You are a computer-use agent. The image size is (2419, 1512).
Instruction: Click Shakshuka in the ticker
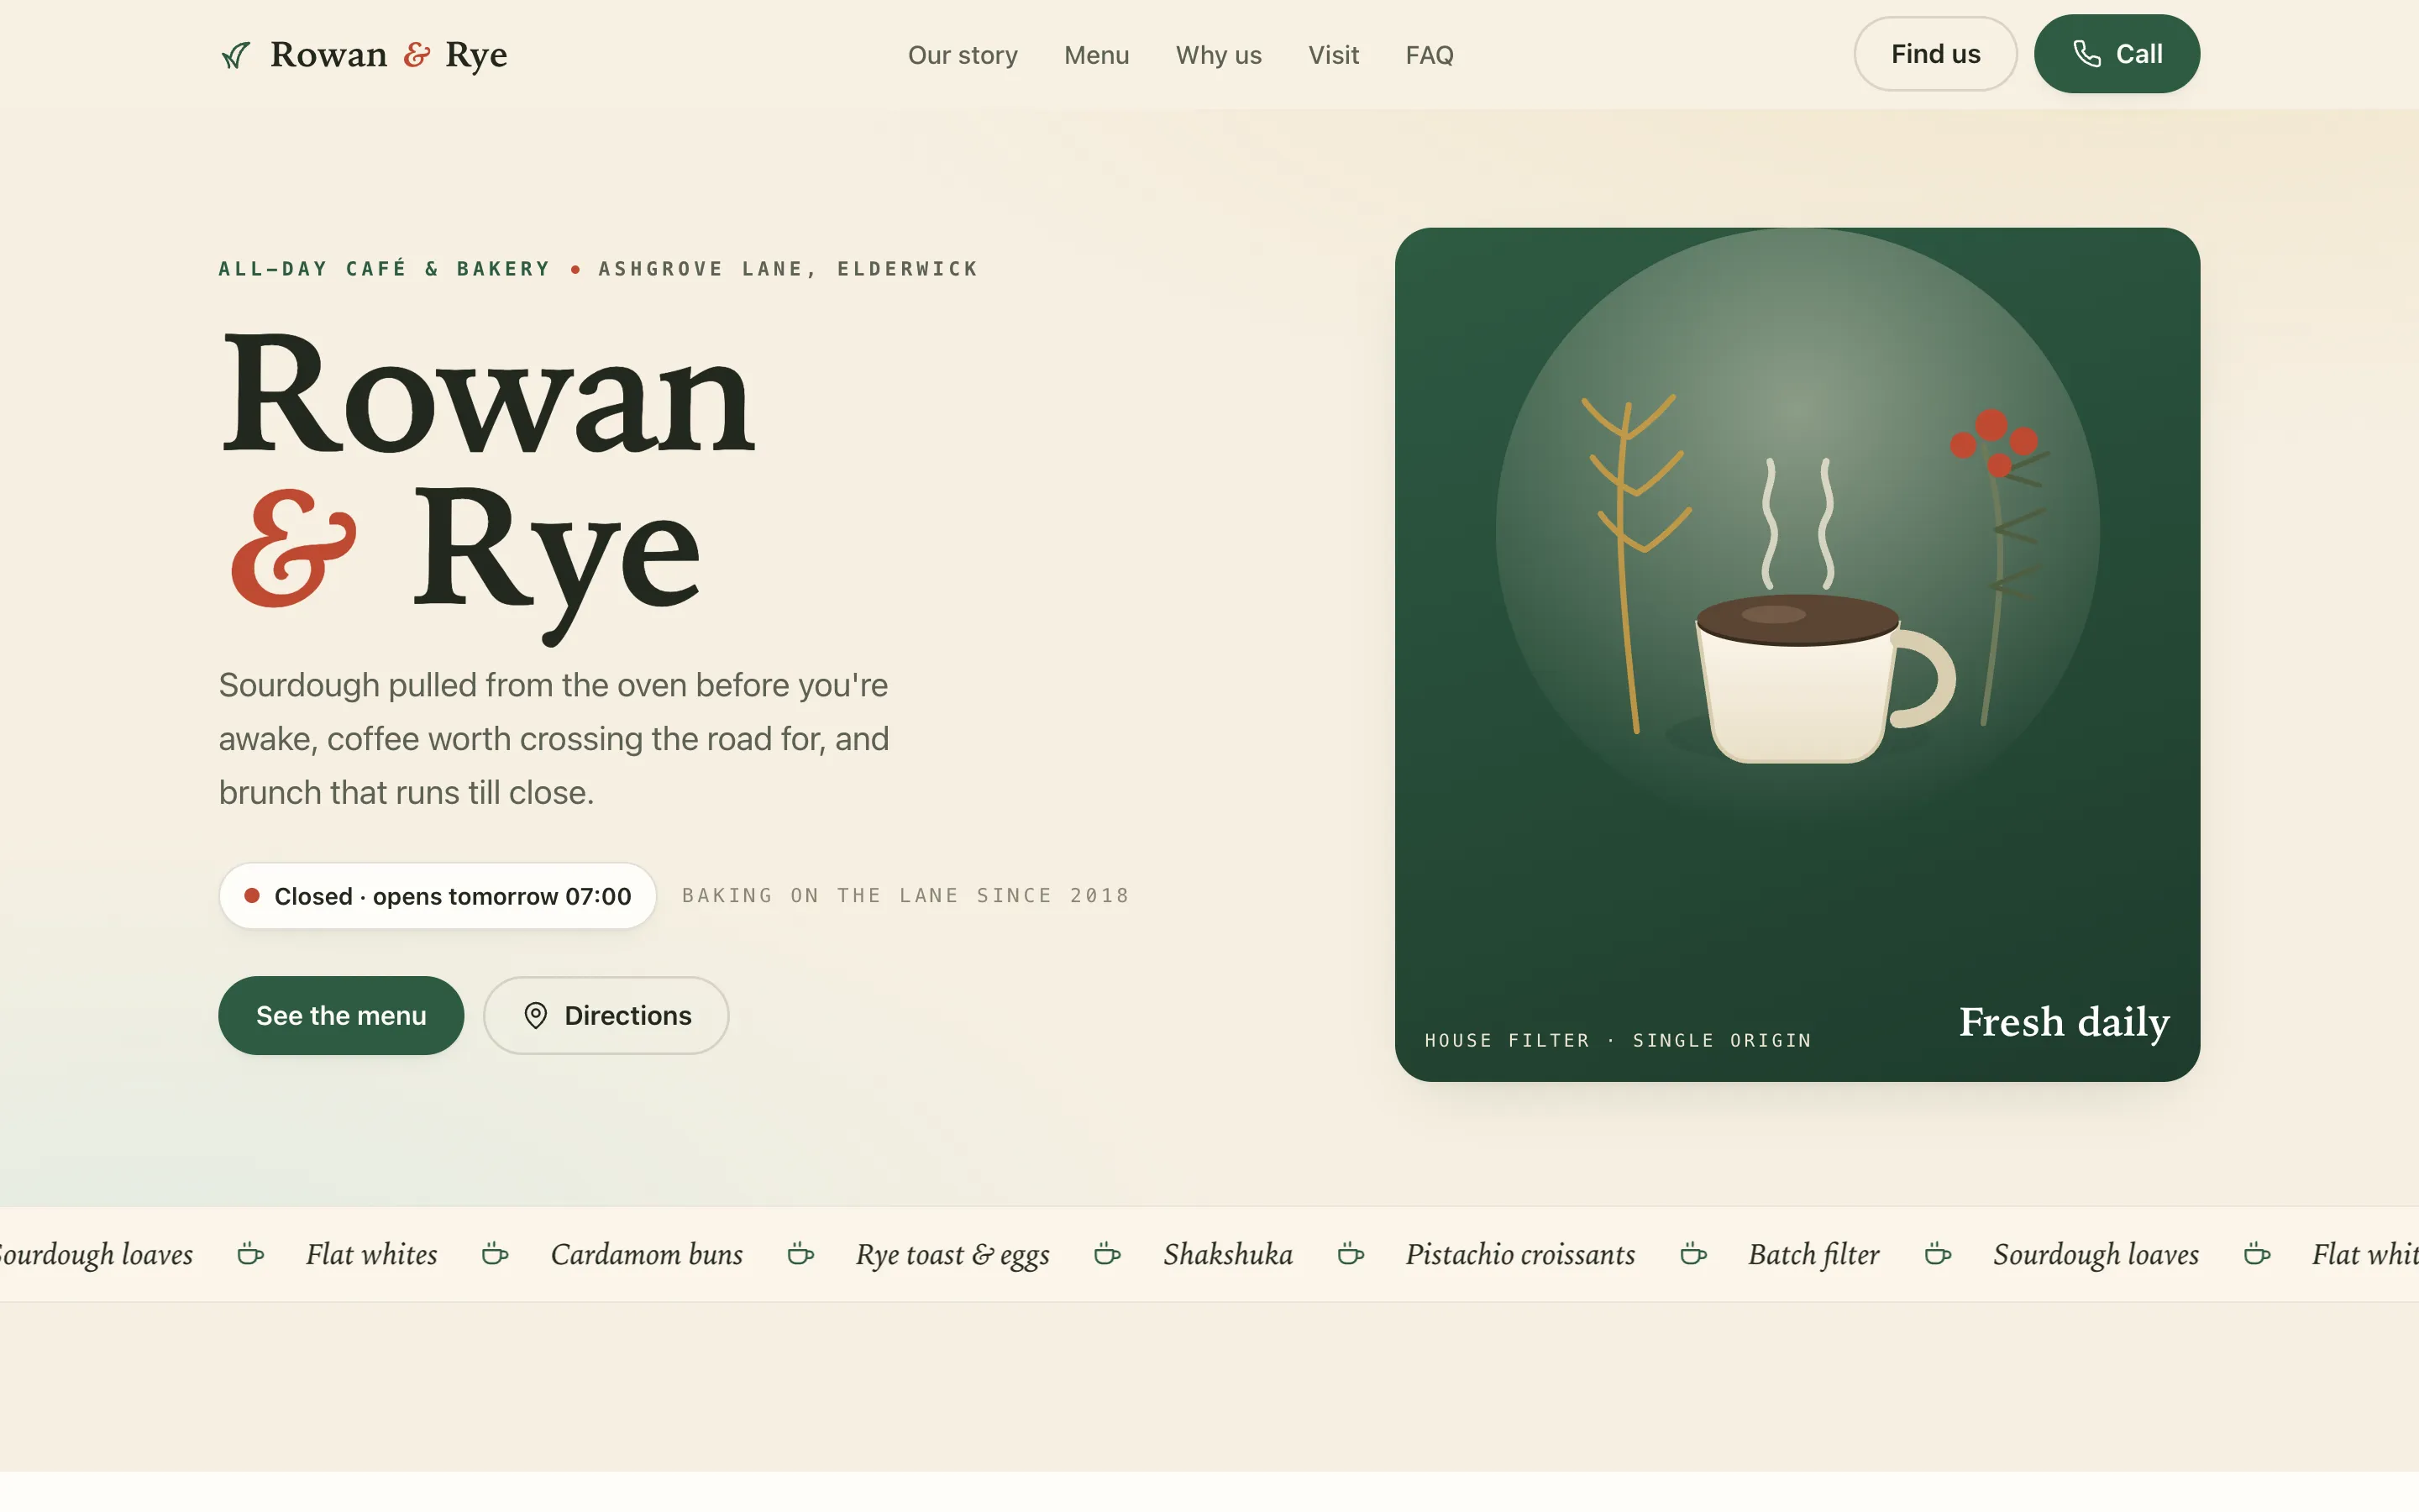pos(1229,1254)
